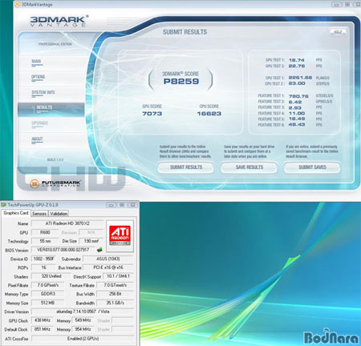Image resolution: width=361 pixels, height=346 pixels.
Task: Click the ROPs field showing '16'
Action: pos(43,268)
